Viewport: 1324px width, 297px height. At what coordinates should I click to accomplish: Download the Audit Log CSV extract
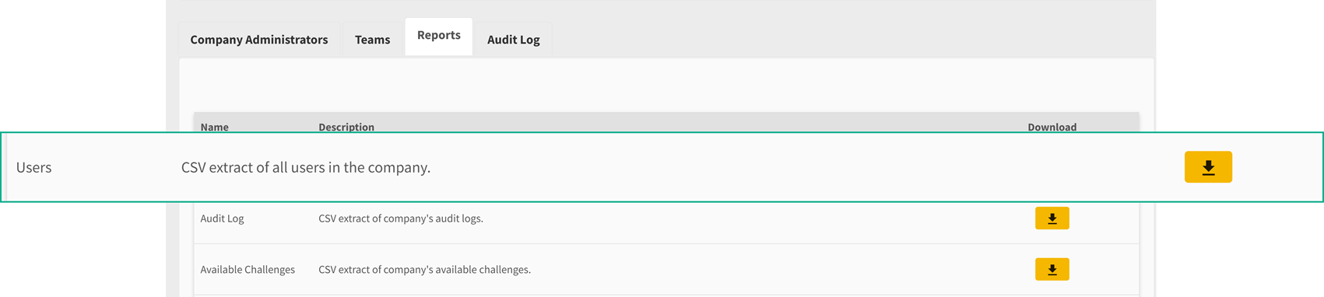[1052, 218]
